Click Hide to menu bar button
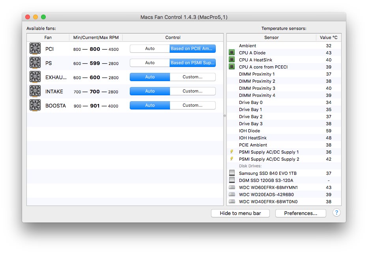368x254 pixels. tap(240, 213)
